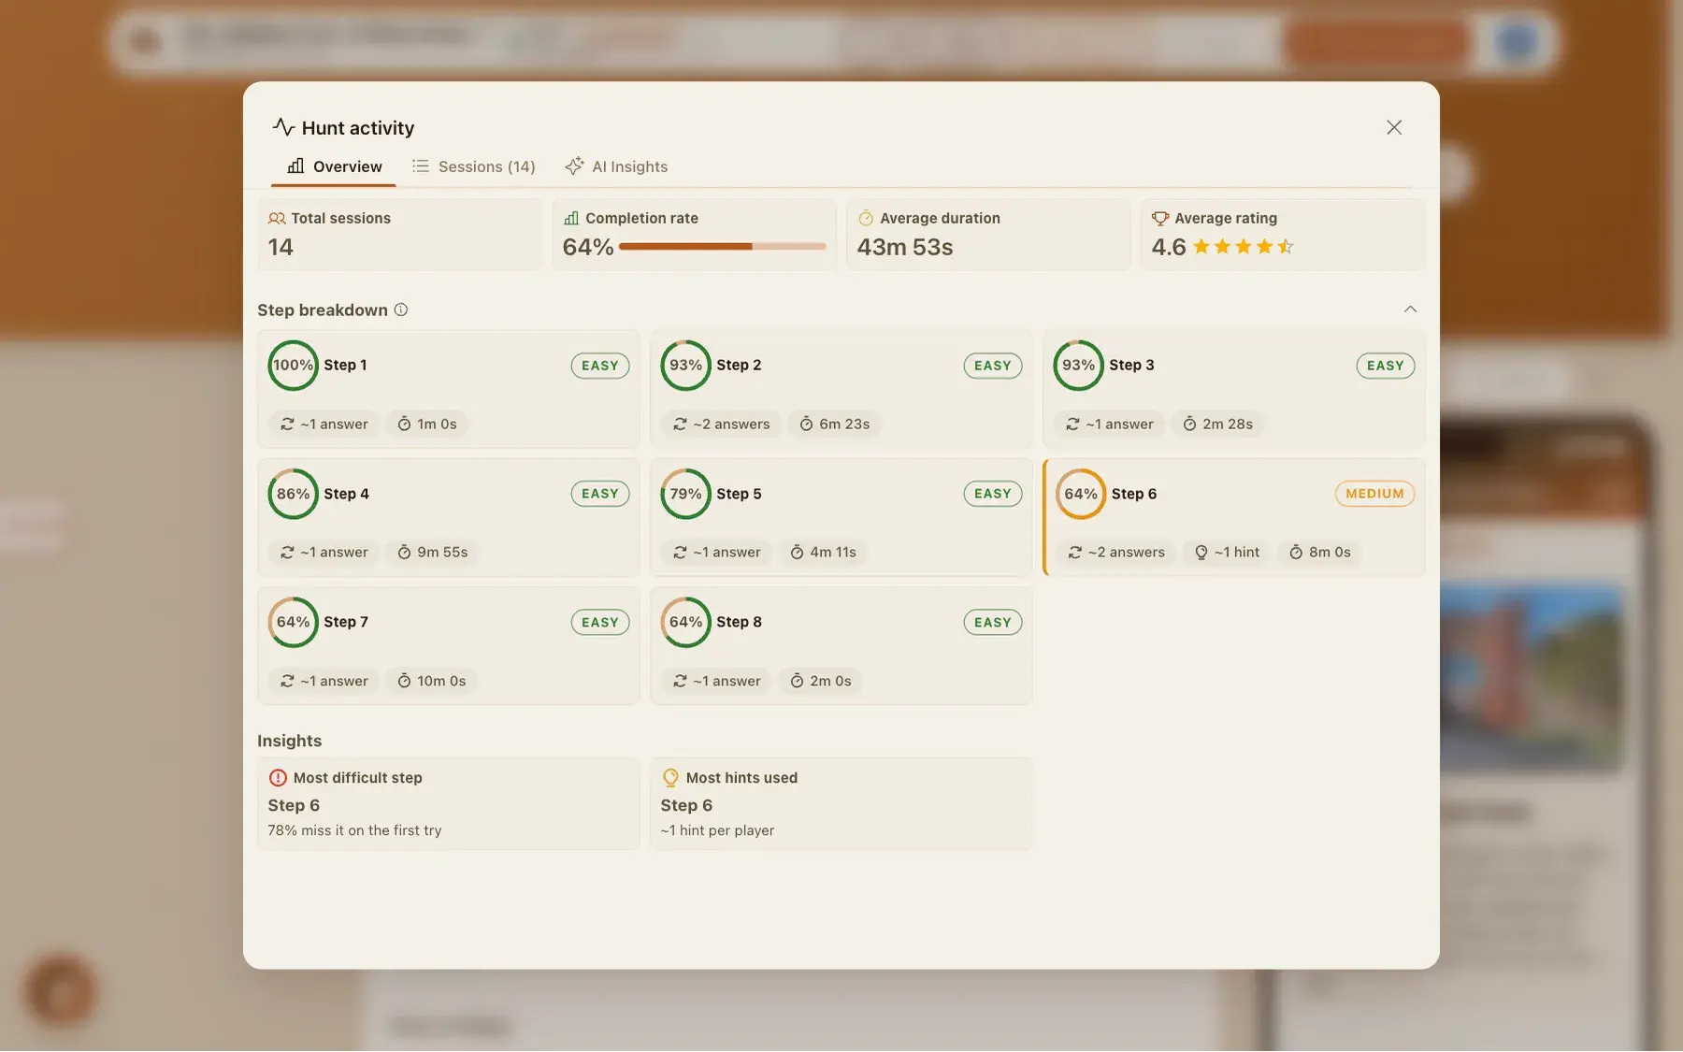Click Step 3's 2m 28s duration chip

[x=1217, y=424]
